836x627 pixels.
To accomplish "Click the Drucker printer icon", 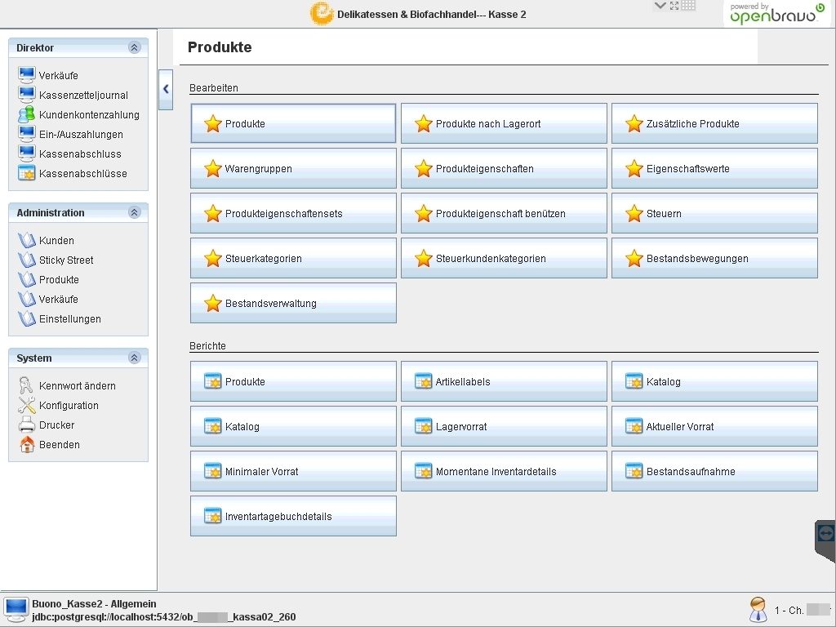I will coord(27,425).
